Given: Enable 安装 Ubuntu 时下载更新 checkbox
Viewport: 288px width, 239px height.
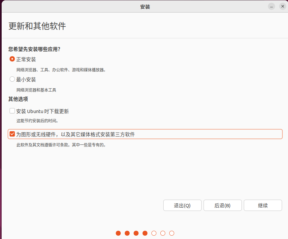Looking at the screenshot, I should click(12, 111).
